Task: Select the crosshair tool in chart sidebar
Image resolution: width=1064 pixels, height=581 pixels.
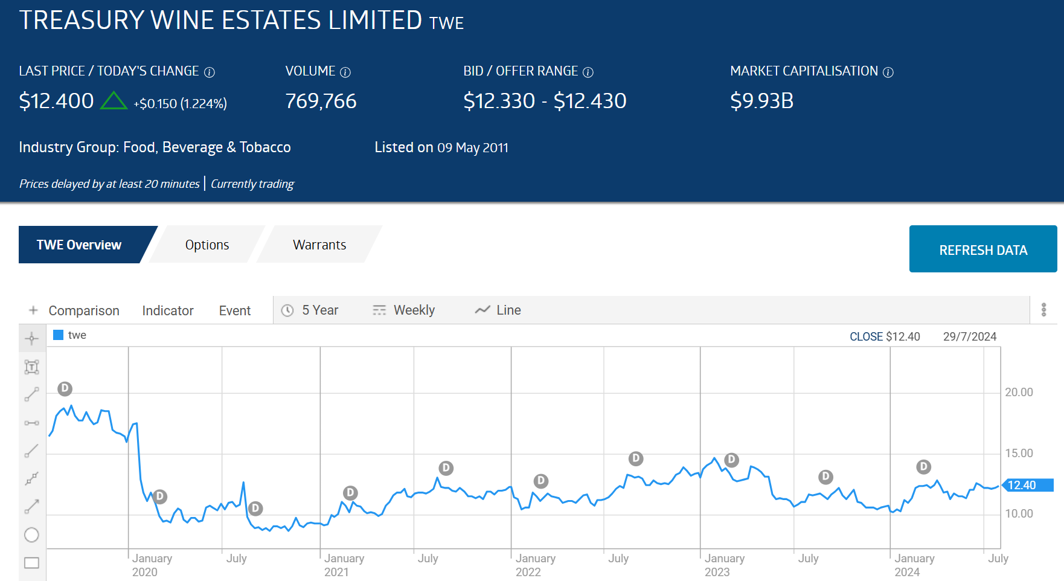Action: click(x=32, y=339)
